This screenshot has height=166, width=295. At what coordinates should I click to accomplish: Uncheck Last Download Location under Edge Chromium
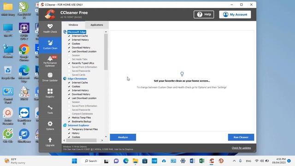point(69,98)
